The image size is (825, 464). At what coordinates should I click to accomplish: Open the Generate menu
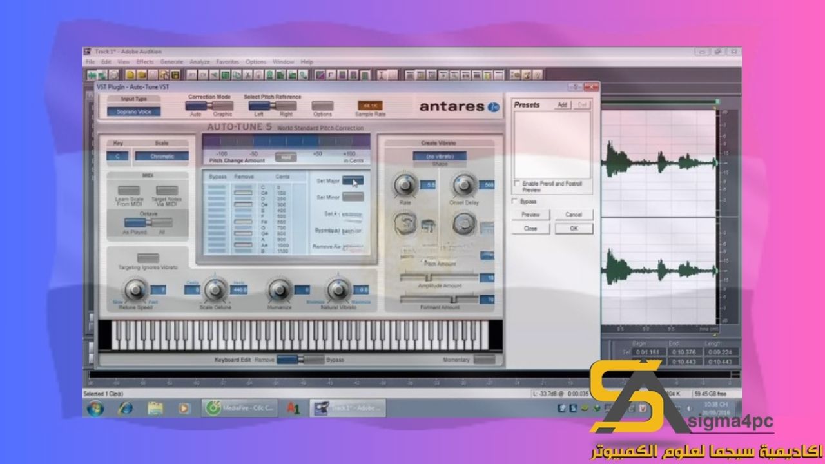[x=171, y=62]
